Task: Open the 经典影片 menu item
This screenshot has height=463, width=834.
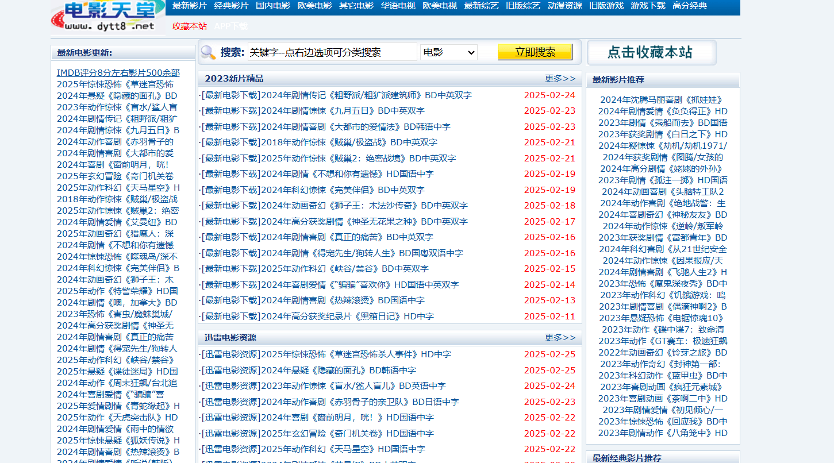Action: coord(231,6)
